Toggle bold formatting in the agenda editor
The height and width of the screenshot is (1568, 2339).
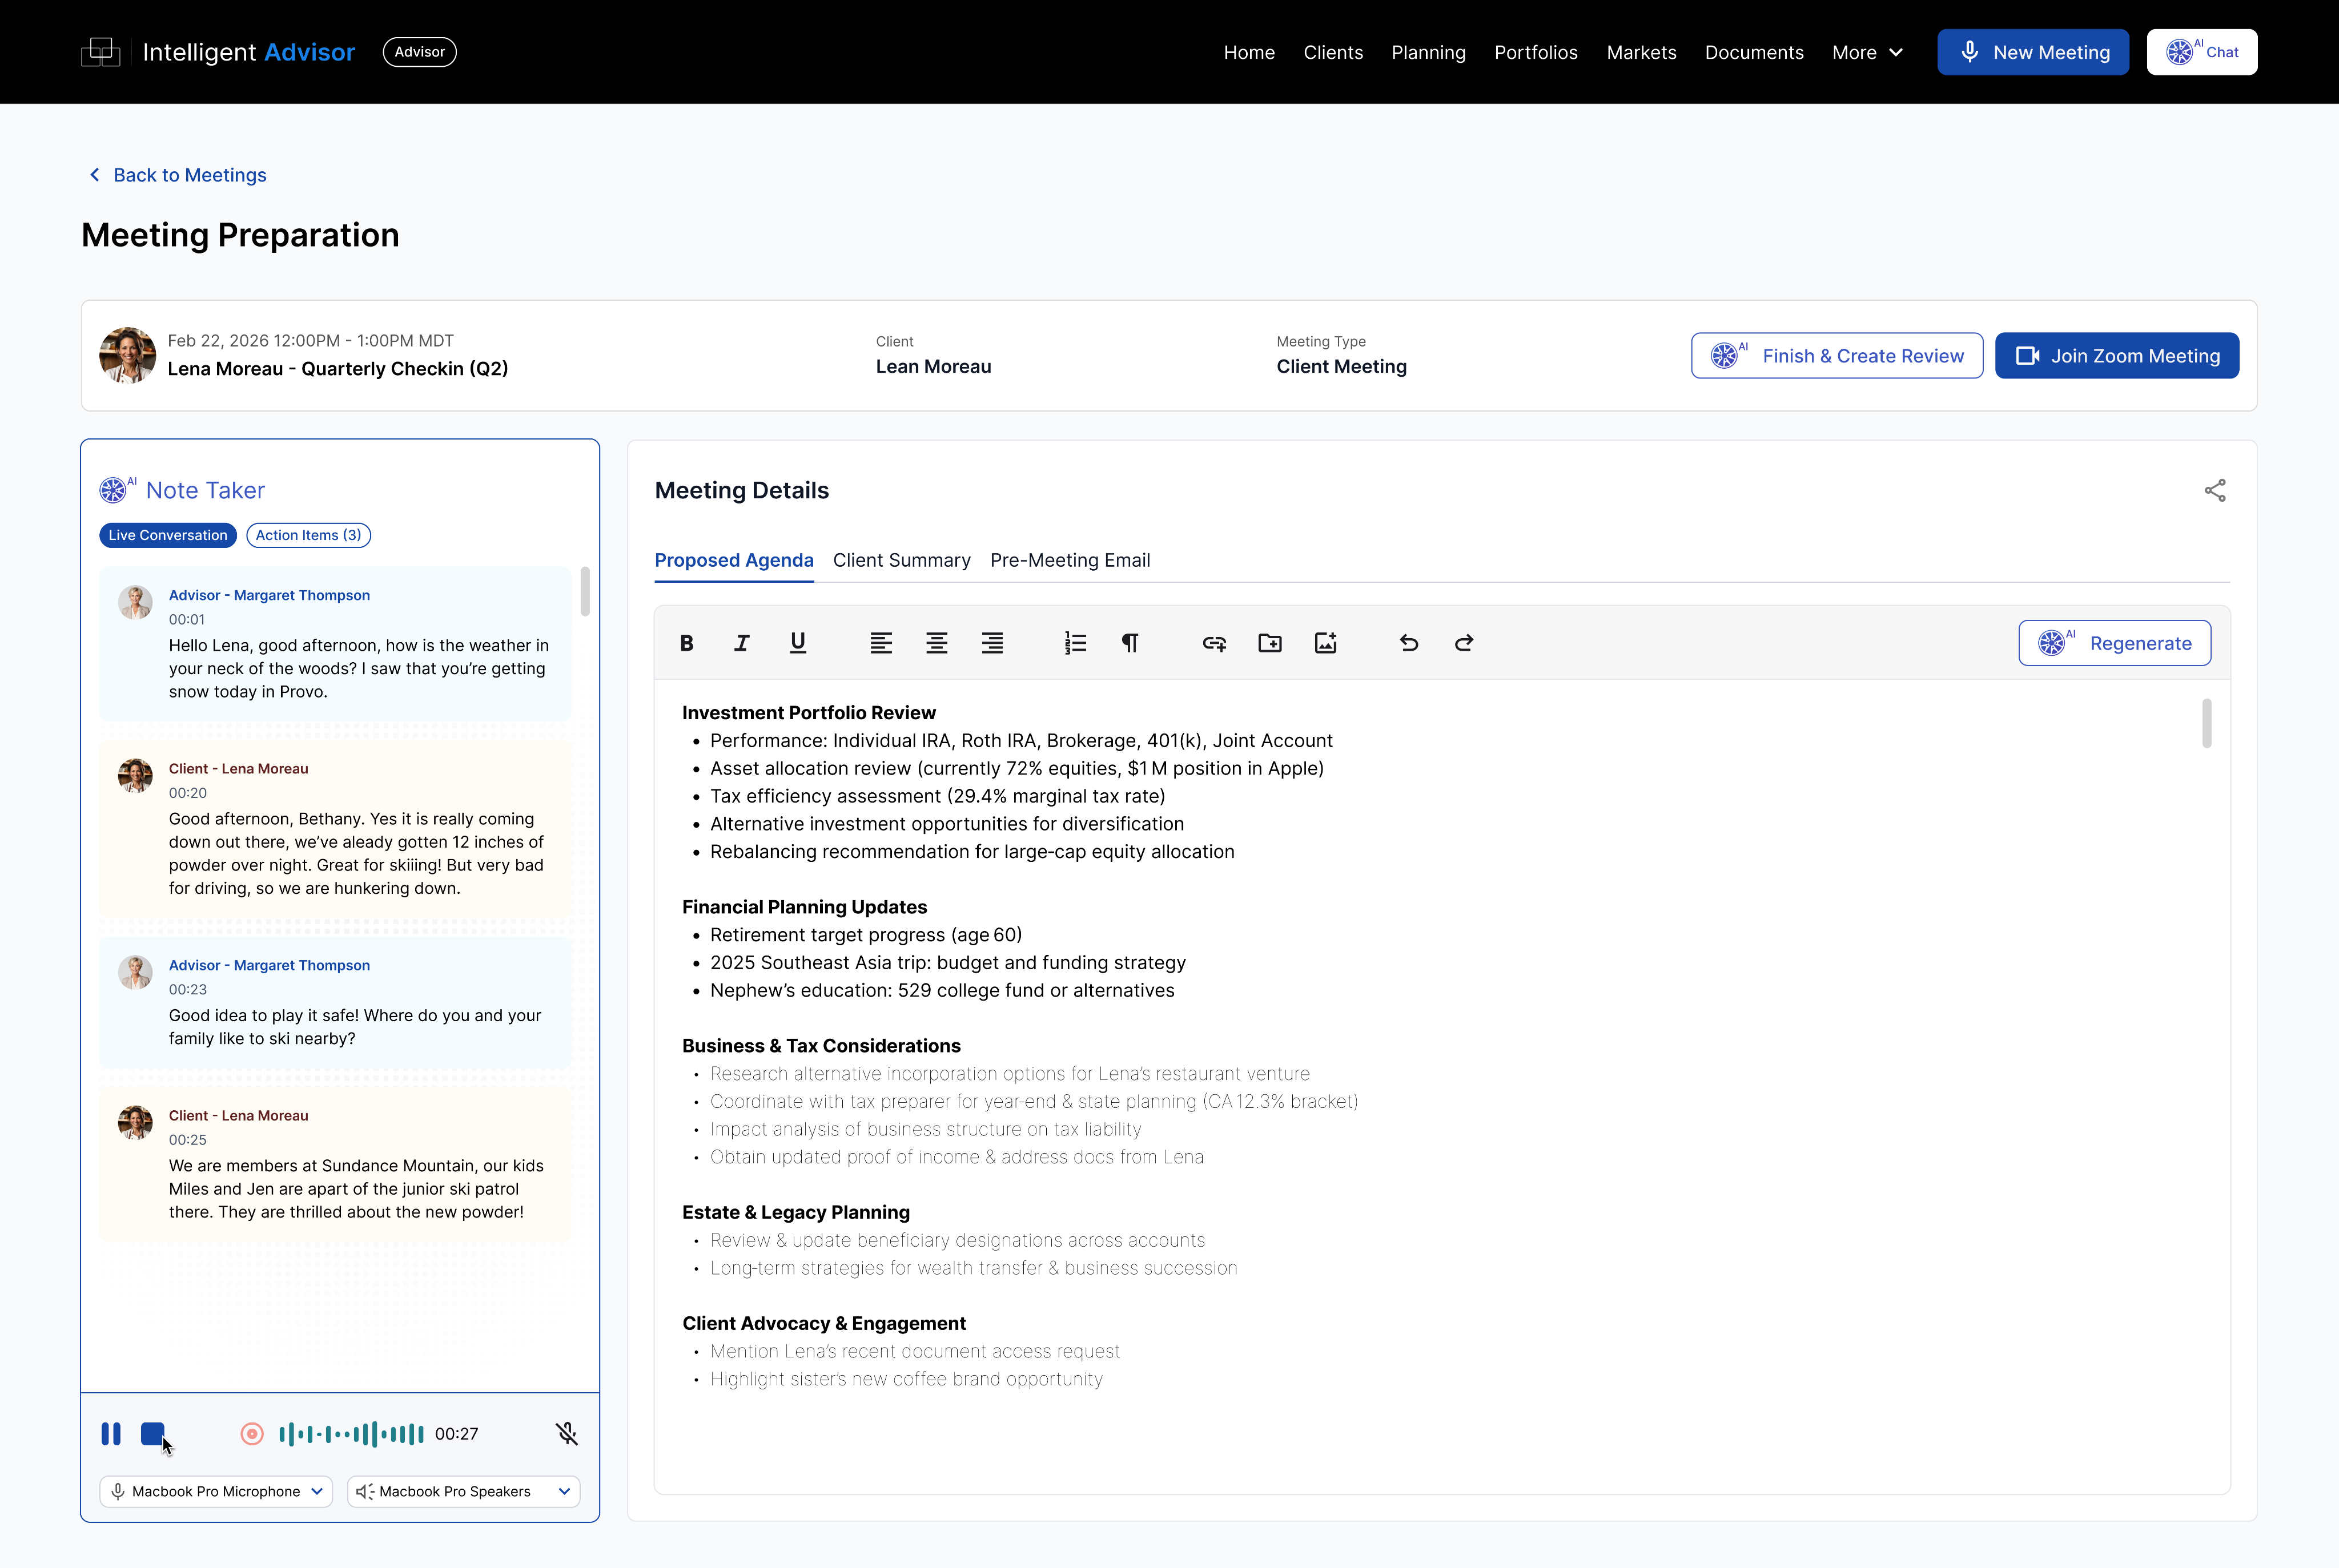tap(686, 643)
